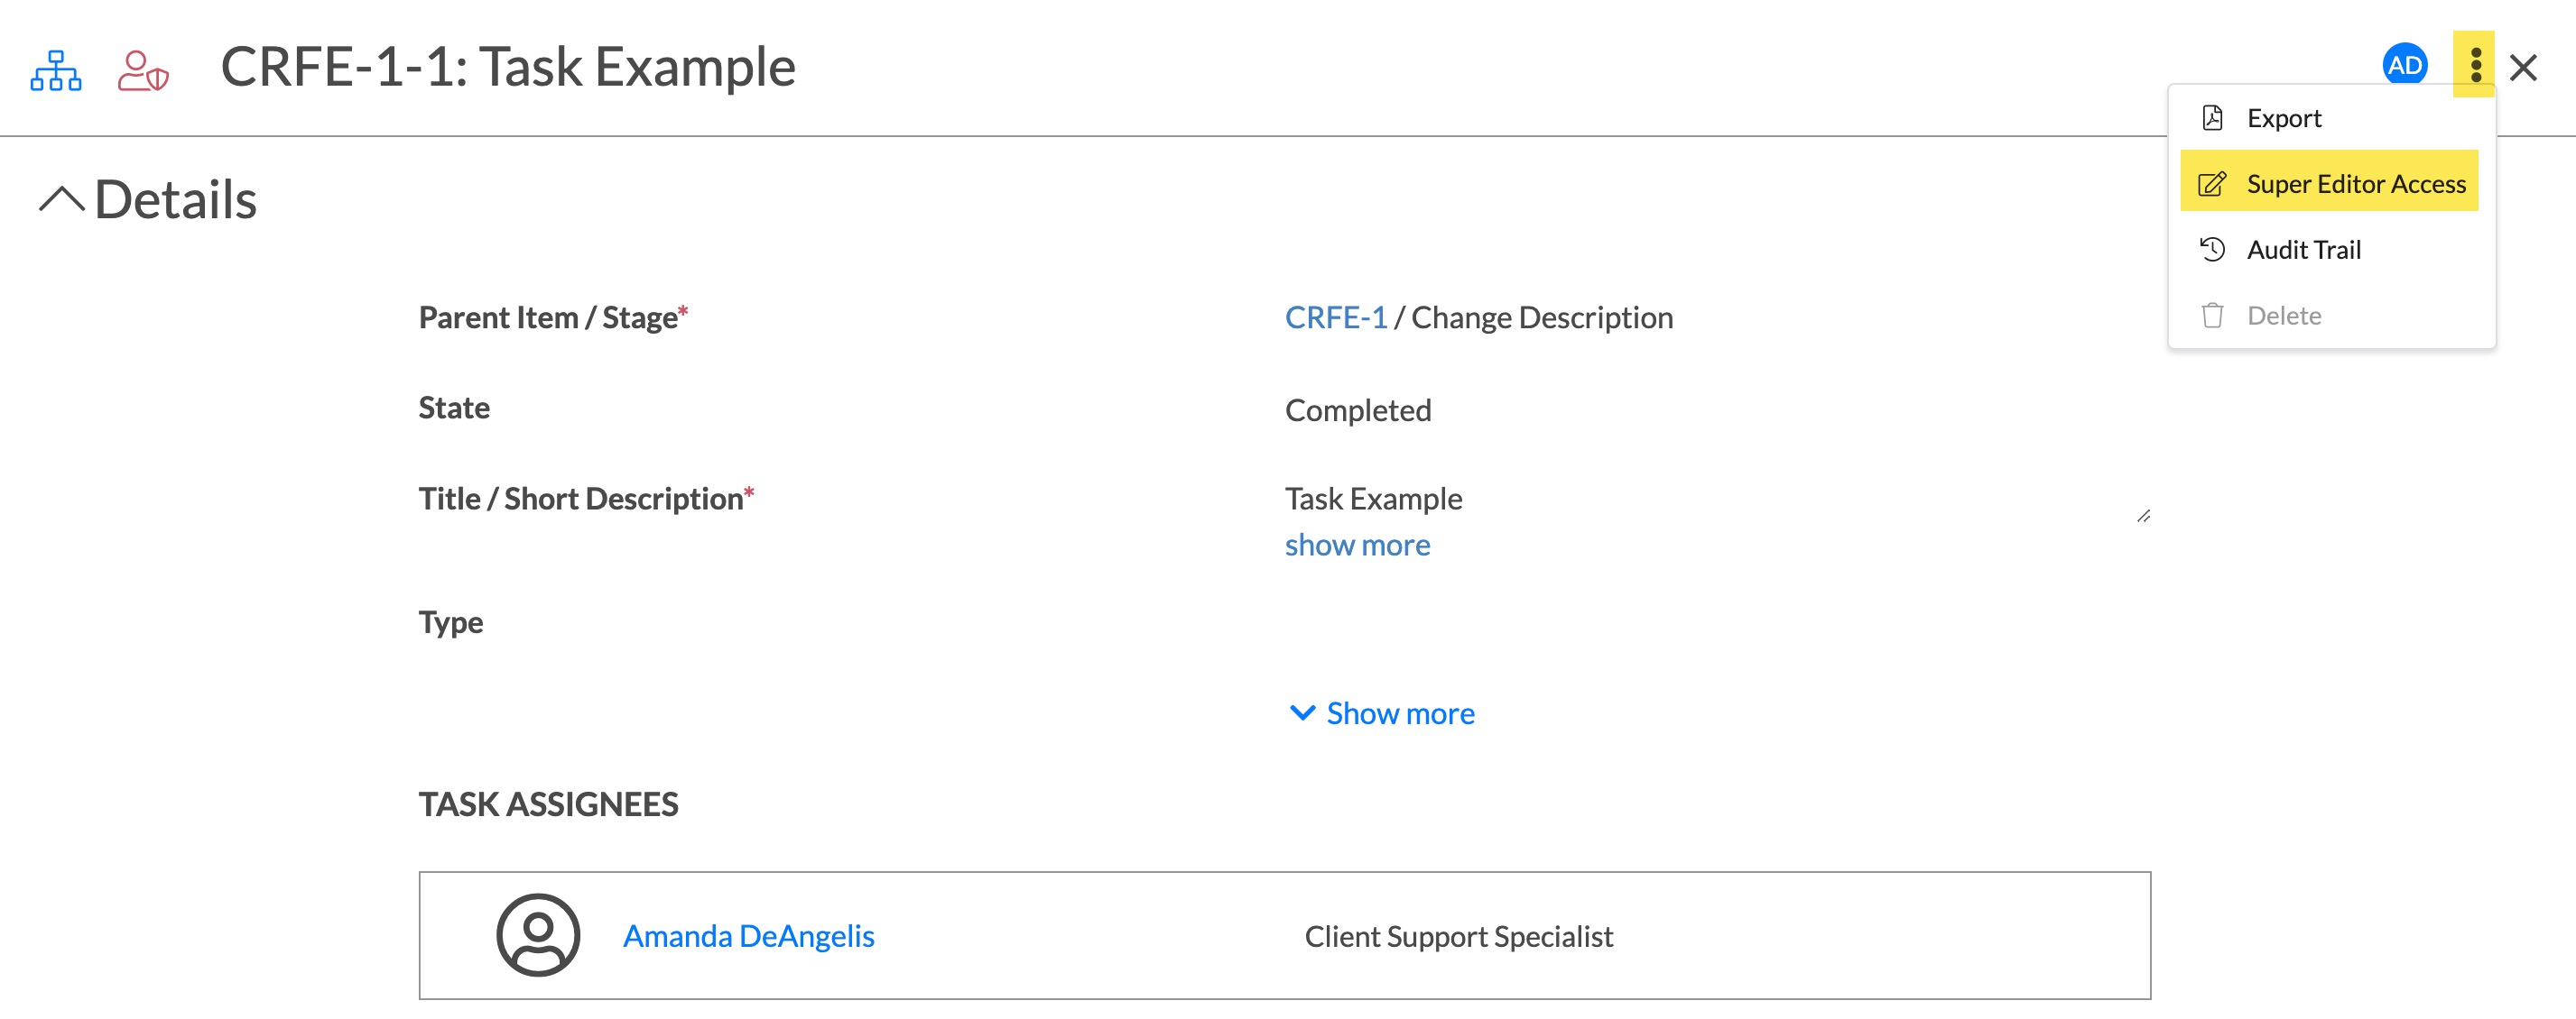Click the Delete trash can icon
This screenshot has width=2576, height=1019.
2212,316
